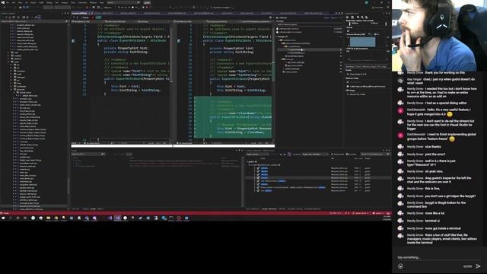Zoom in on Diagnostic Tools timeline
The image size is (487, 274).
pyautogui.click(x=358, y=18)
